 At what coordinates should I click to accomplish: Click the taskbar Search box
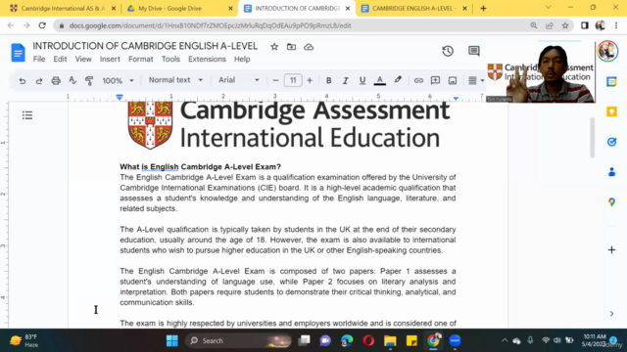[239, 340]
